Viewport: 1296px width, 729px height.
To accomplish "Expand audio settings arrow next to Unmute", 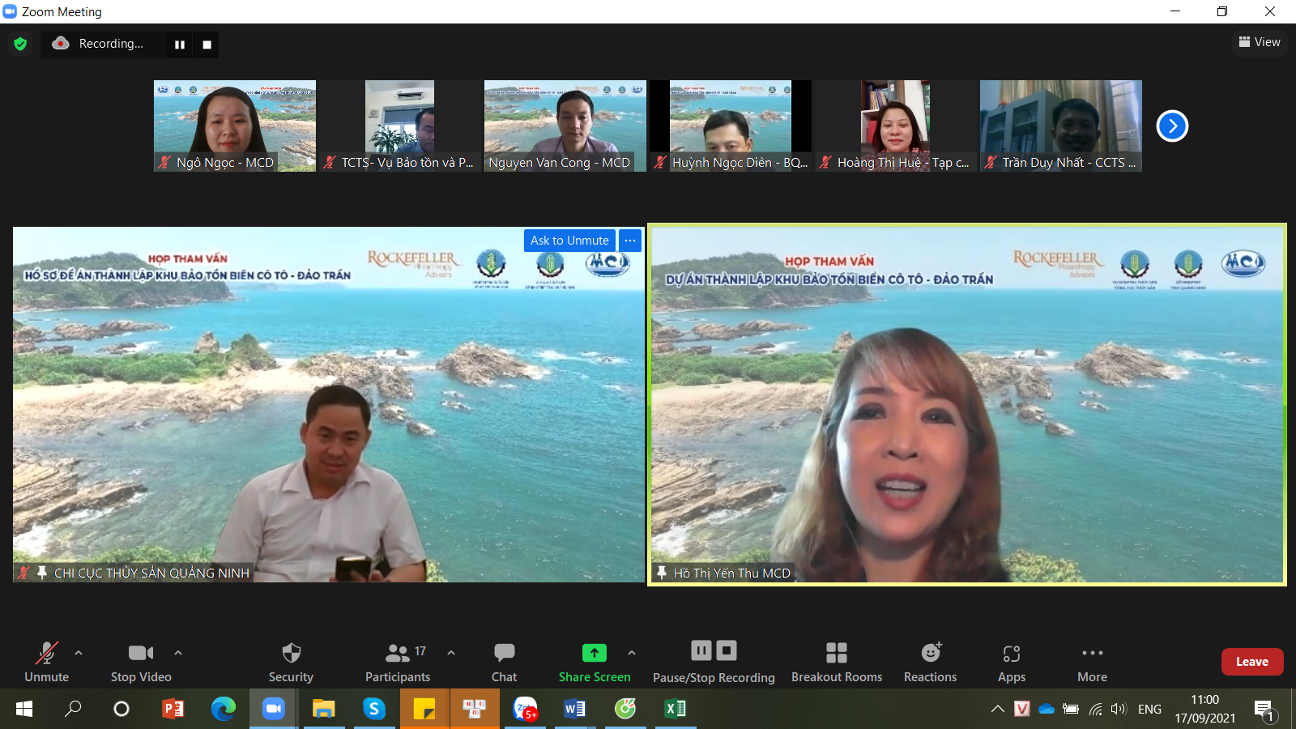I will click(79, 652).
